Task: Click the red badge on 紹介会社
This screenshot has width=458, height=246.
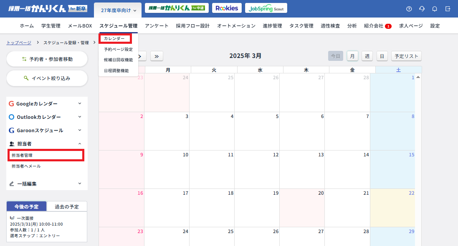Action: 388,26
